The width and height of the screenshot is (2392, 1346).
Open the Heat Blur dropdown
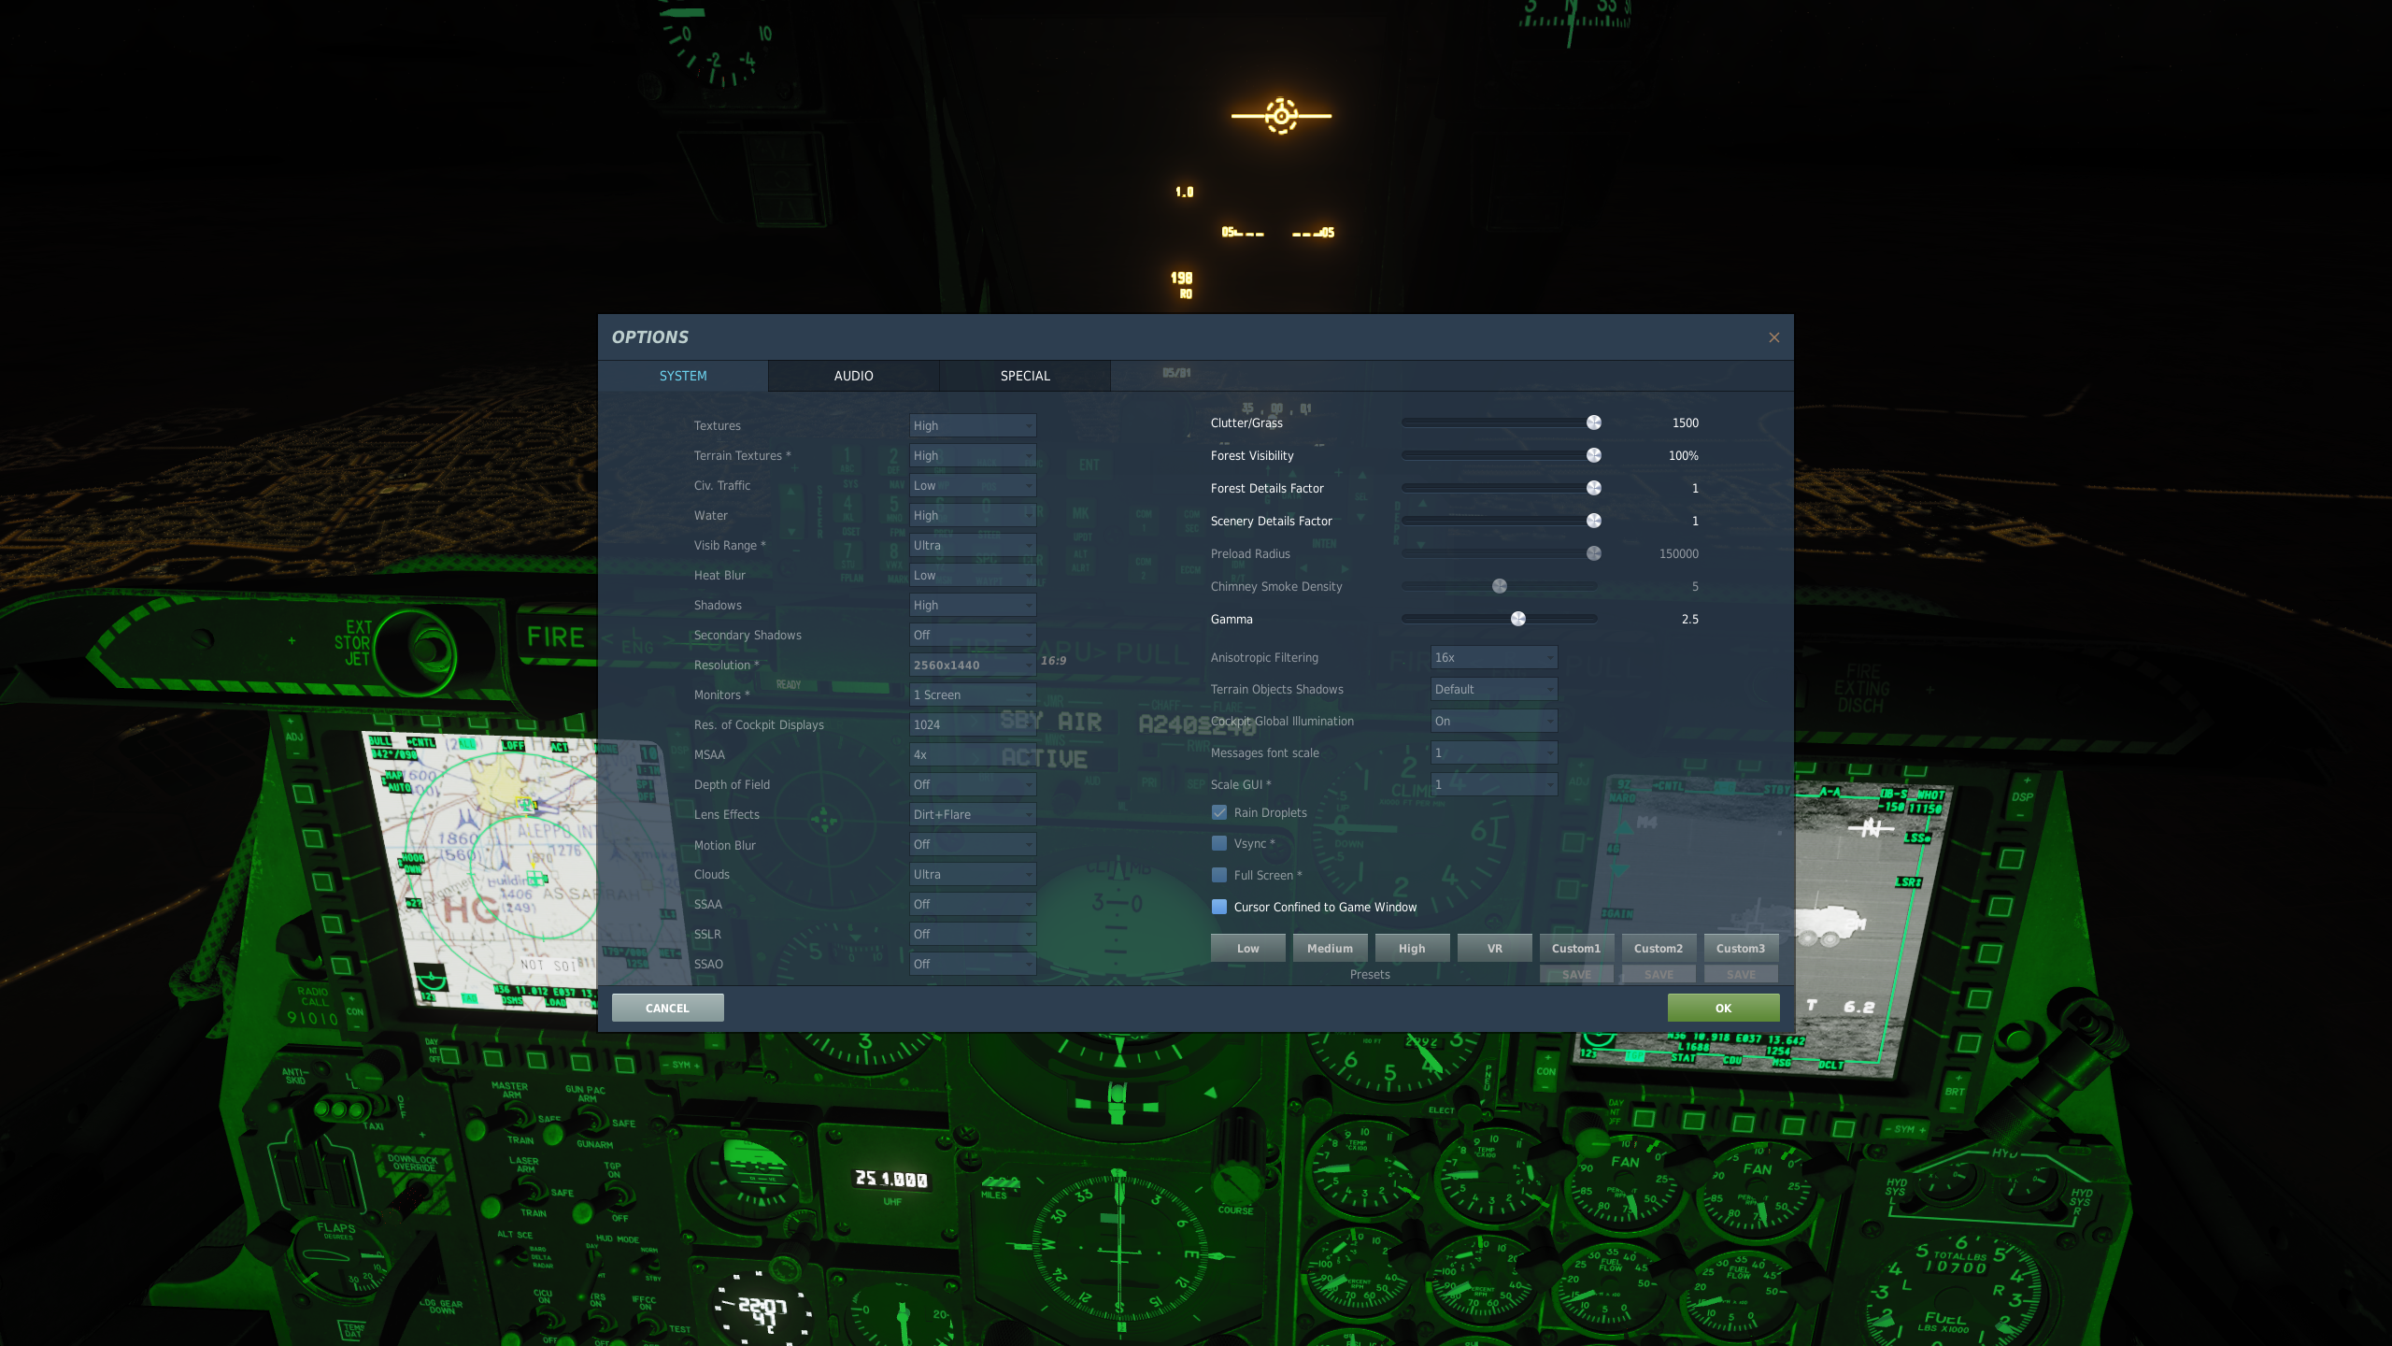(x=973, y=575)
